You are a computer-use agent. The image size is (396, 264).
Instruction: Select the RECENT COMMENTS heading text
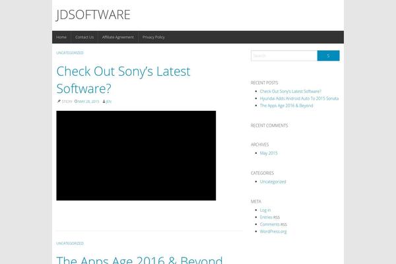(x=269, y=125)
